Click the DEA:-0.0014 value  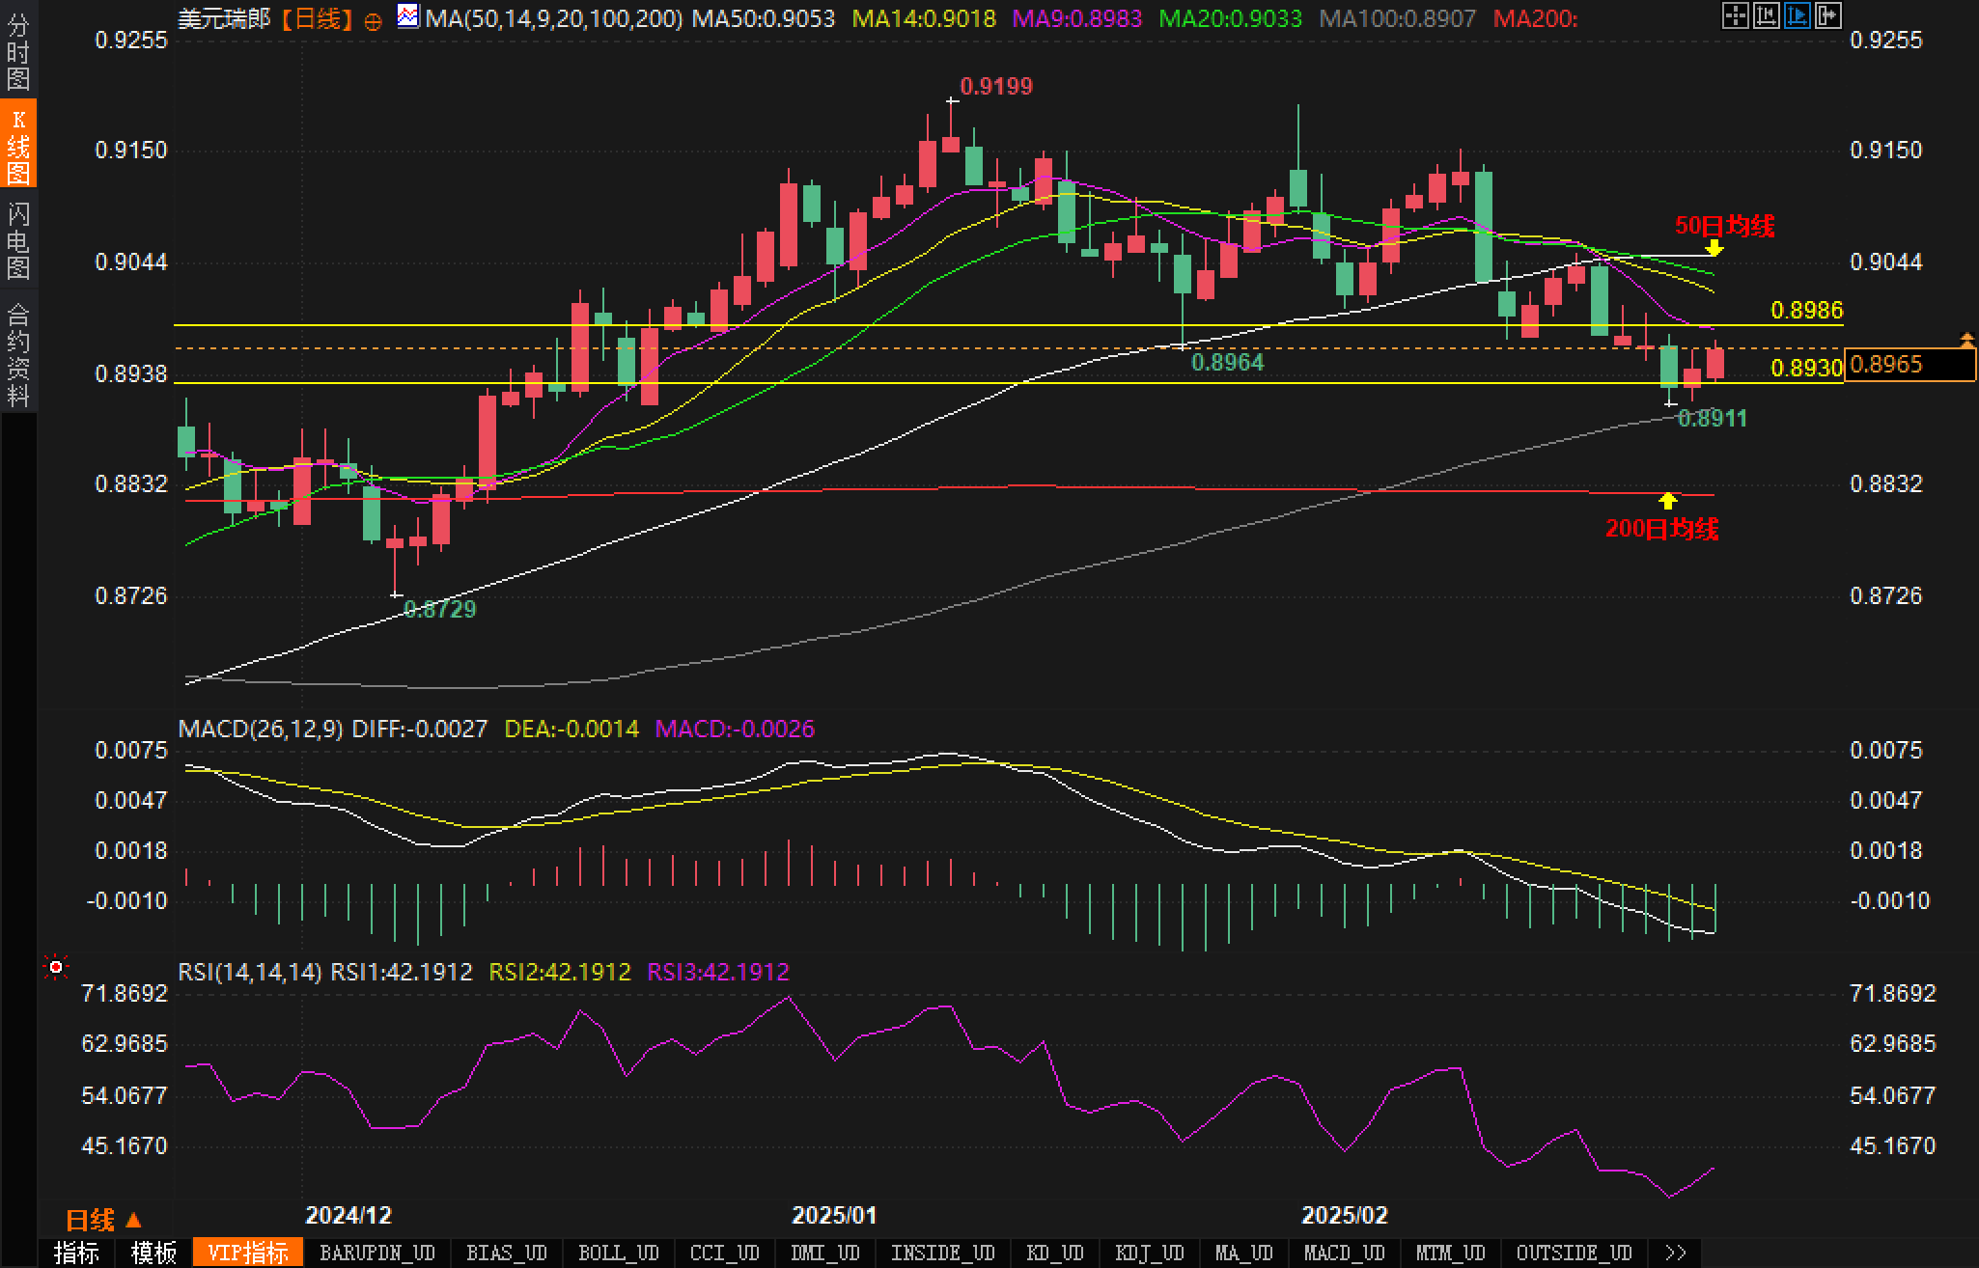(571, 729)
